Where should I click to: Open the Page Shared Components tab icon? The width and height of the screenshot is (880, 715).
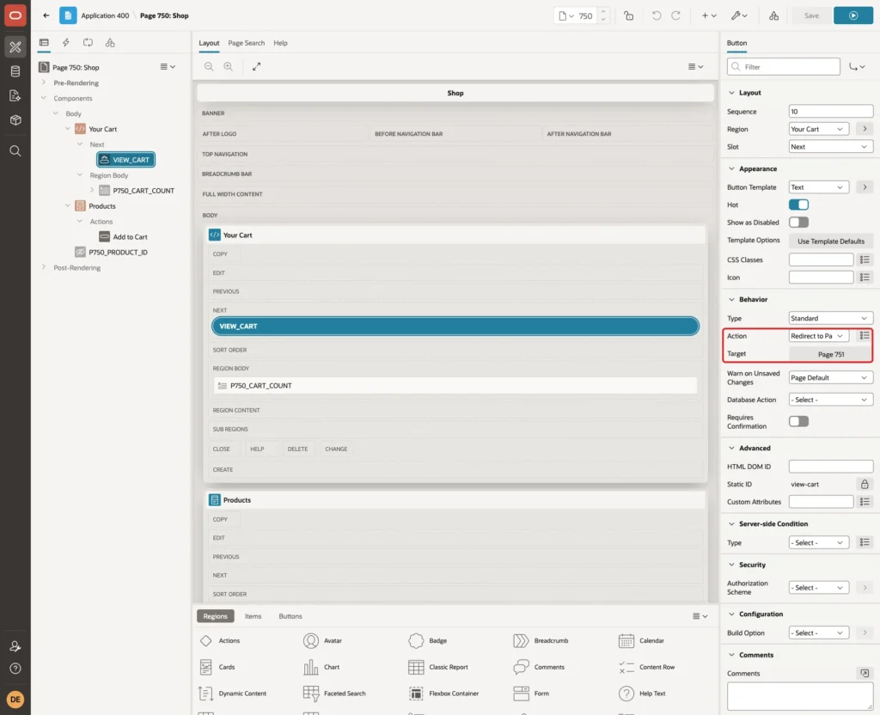click(110, 43)
